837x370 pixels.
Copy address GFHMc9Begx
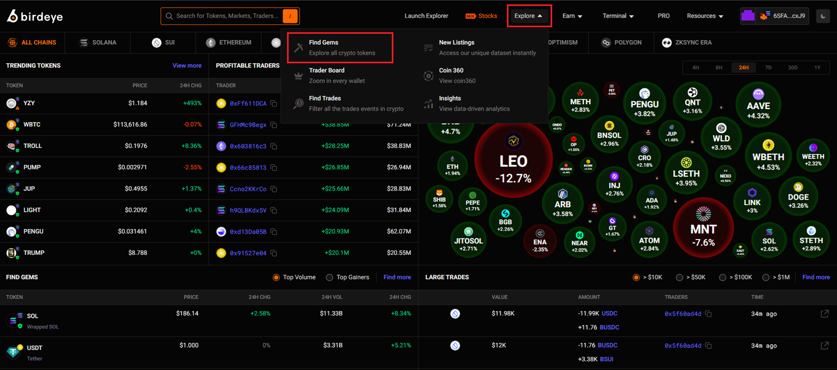pyautogui.click(x=274, y=125)
